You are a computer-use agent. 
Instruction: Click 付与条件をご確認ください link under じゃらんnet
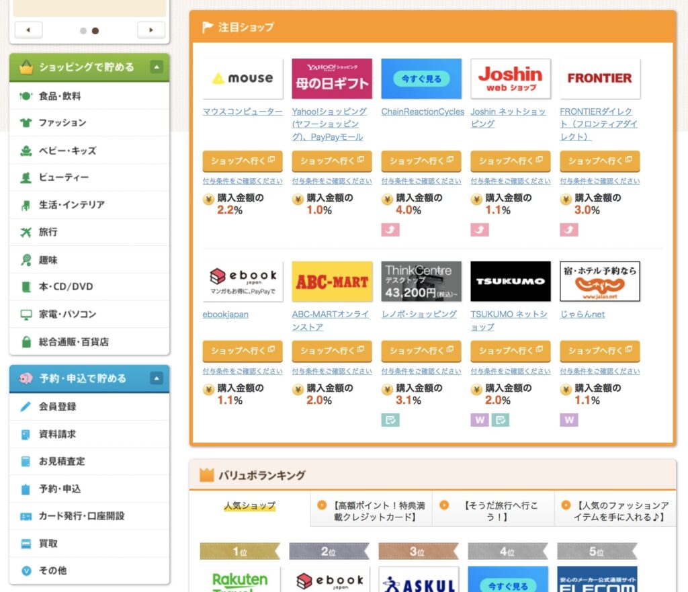(600, 372)
